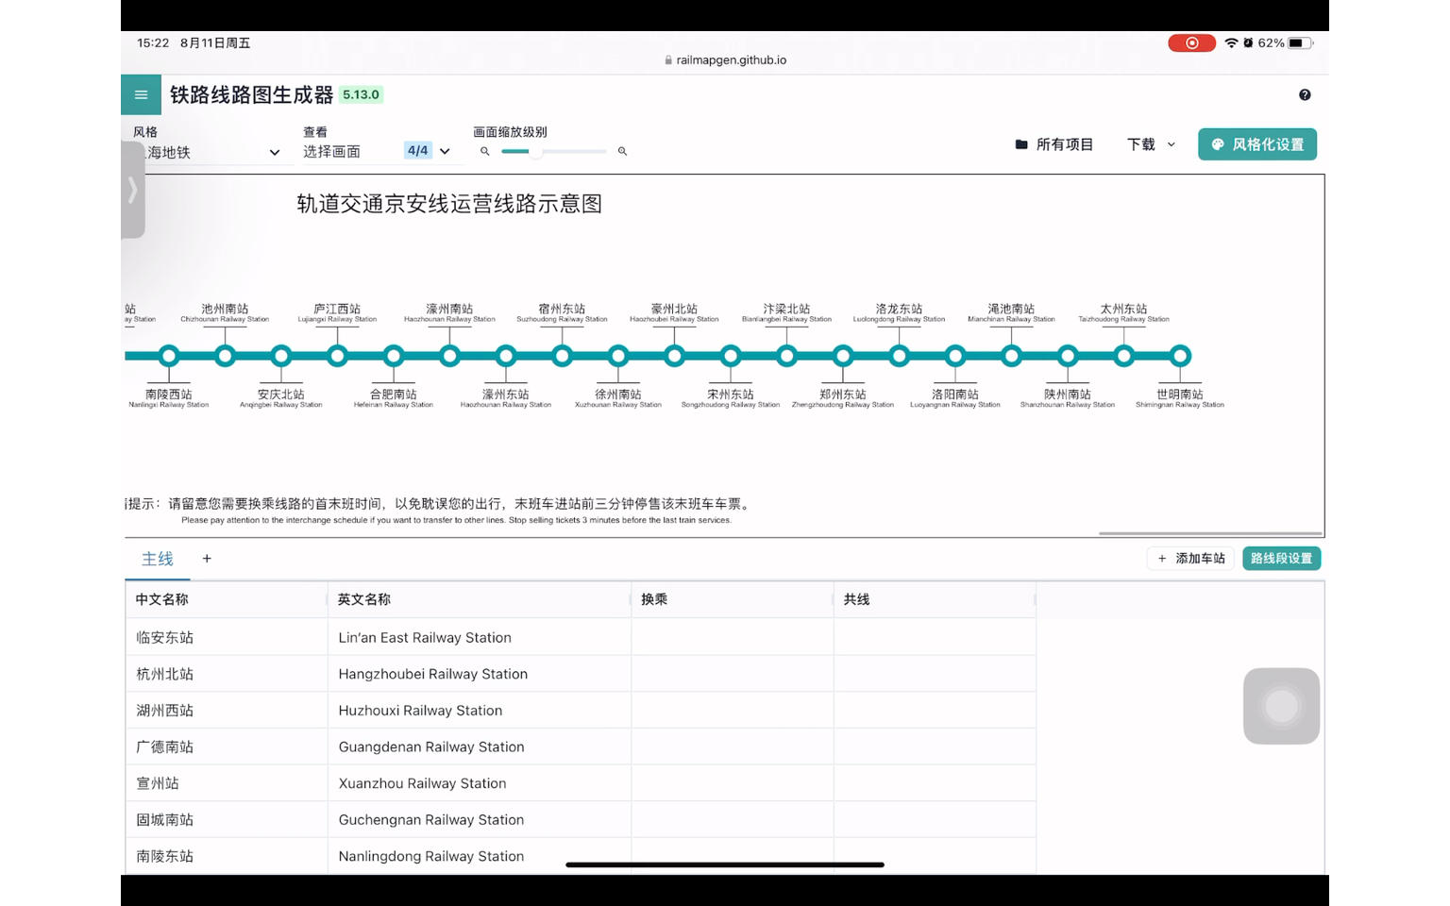Image resolution: width=1450 pixels, height=906 pixels.
Task: Click Xuanzhou Railway Station cell
Action: pos(480,783)
